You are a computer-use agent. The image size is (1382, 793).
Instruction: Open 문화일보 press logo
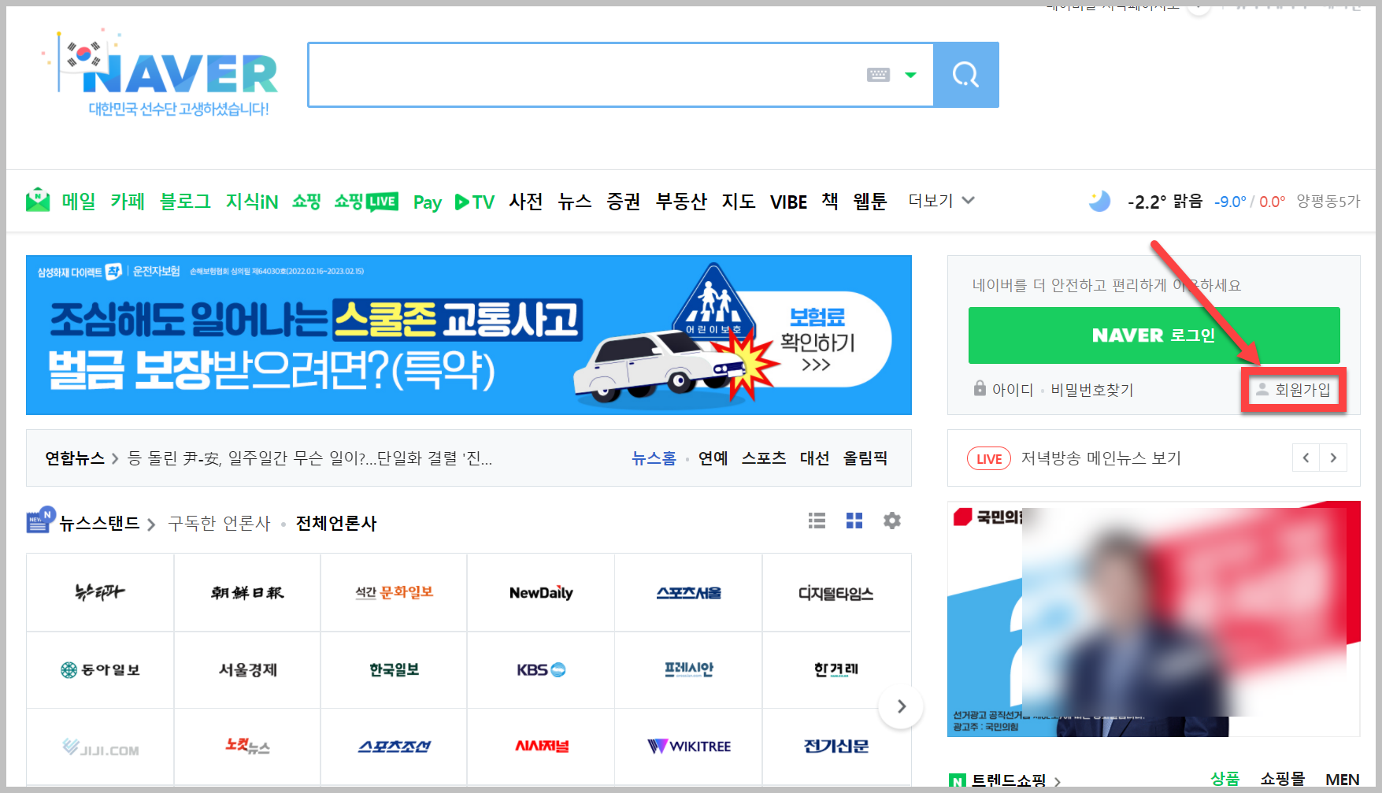pos(395,593)
